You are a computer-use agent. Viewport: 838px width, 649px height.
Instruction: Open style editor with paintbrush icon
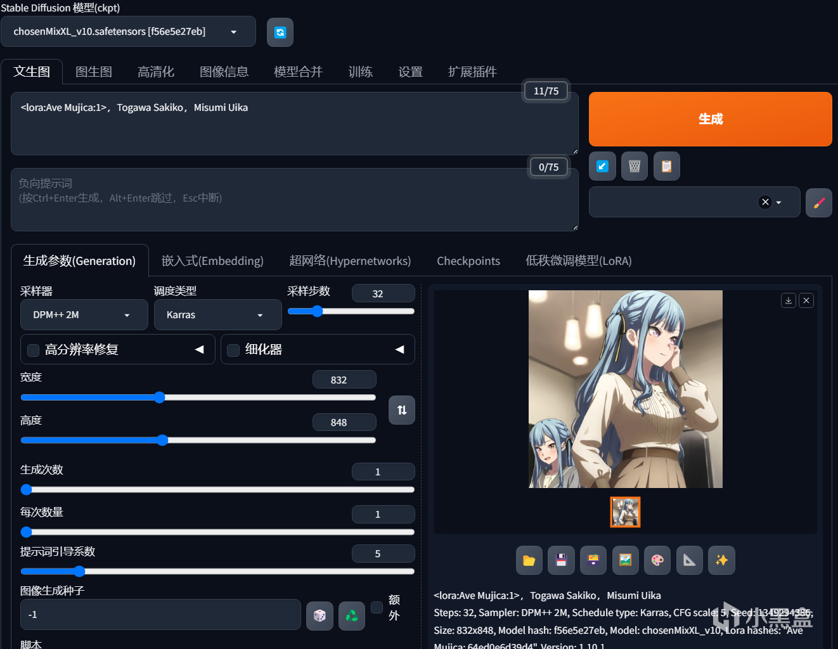point(819,203)
